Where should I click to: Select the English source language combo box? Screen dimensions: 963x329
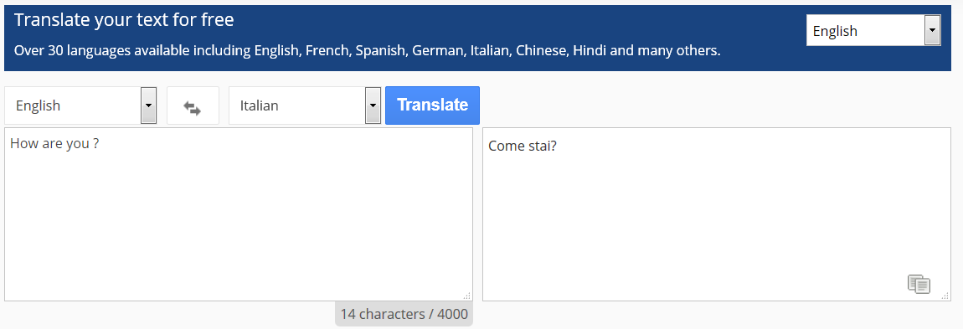pyautogui.click(x=80, y=105)
